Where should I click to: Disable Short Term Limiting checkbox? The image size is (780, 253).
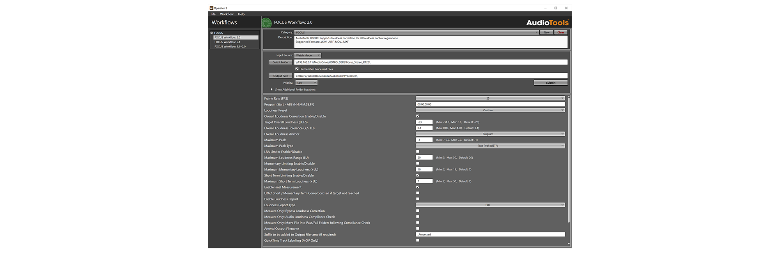418,175
